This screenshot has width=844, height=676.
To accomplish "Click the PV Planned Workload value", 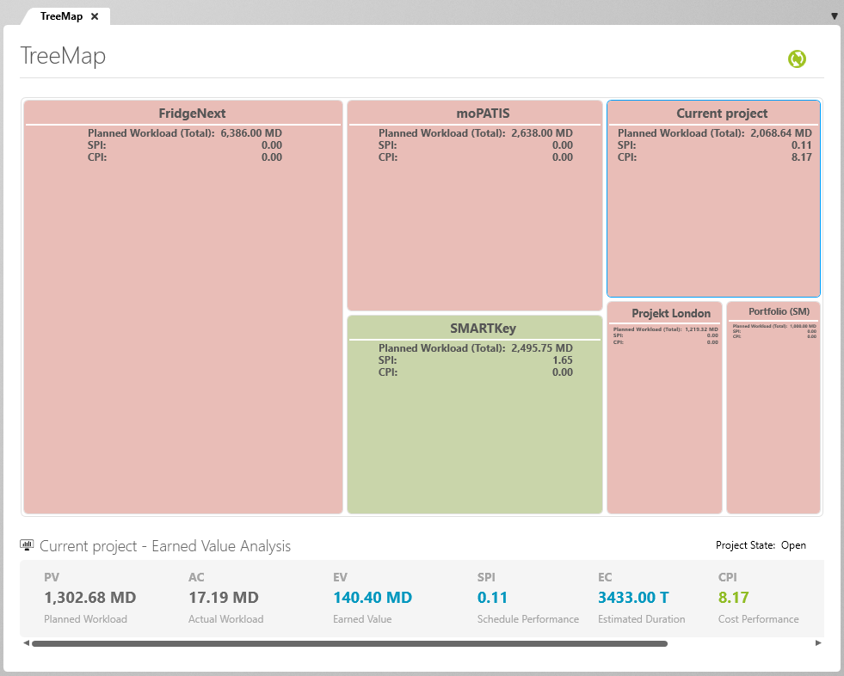I will click(89, 598).
